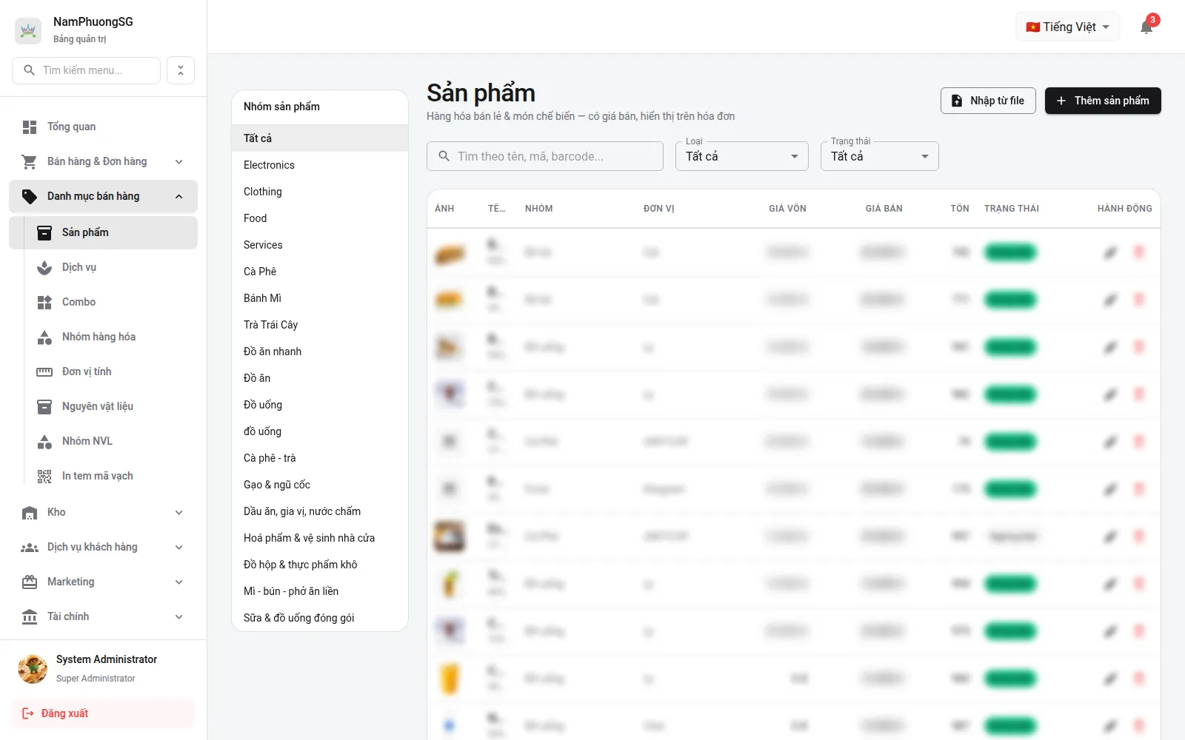Click the TỒN column header
Viewport: 1185px width, 740px height.
960,209
